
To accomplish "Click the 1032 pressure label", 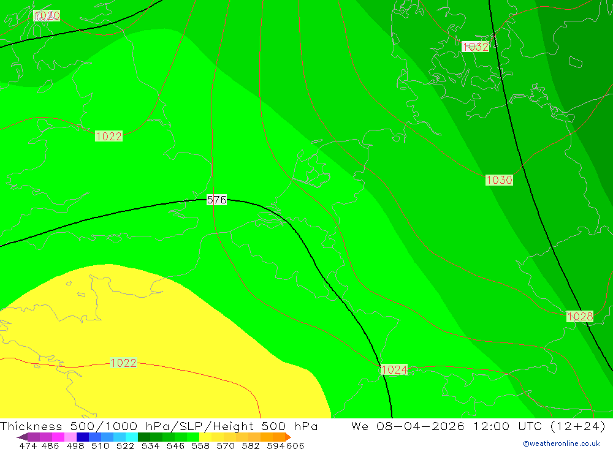I will [x=476, y=47].
